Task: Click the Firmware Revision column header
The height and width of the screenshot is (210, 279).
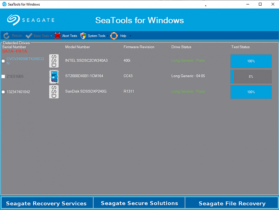Action: coord(139,47)
